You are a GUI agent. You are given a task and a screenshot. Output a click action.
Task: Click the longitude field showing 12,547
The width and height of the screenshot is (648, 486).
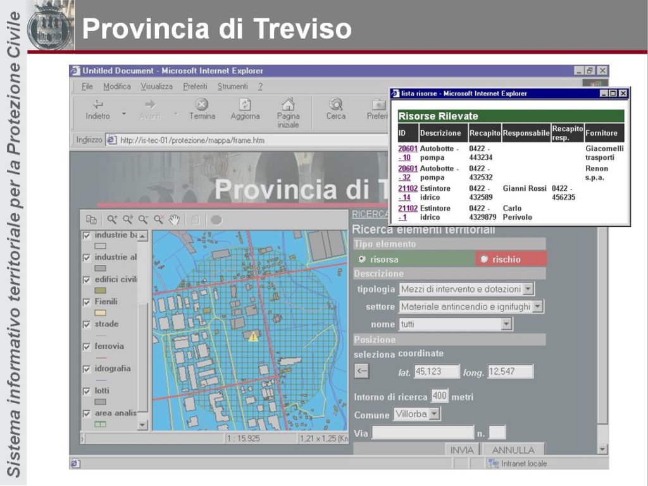511,372
